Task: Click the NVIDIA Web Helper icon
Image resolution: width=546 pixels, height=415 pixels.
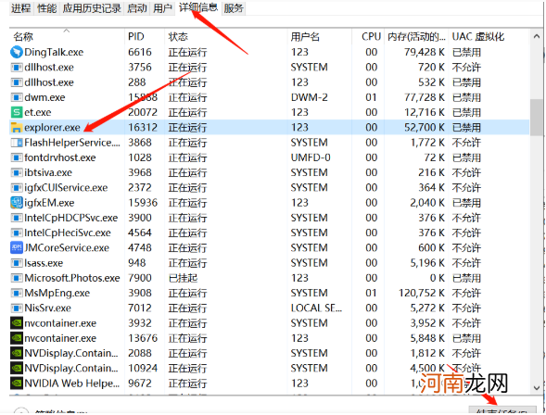Action: tap(17, 384)
